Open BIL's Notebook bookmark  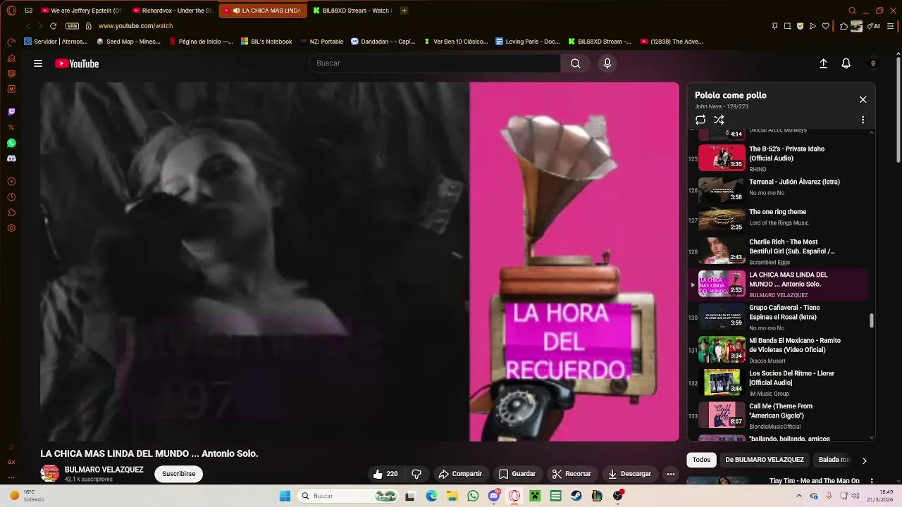coord(266,42)
